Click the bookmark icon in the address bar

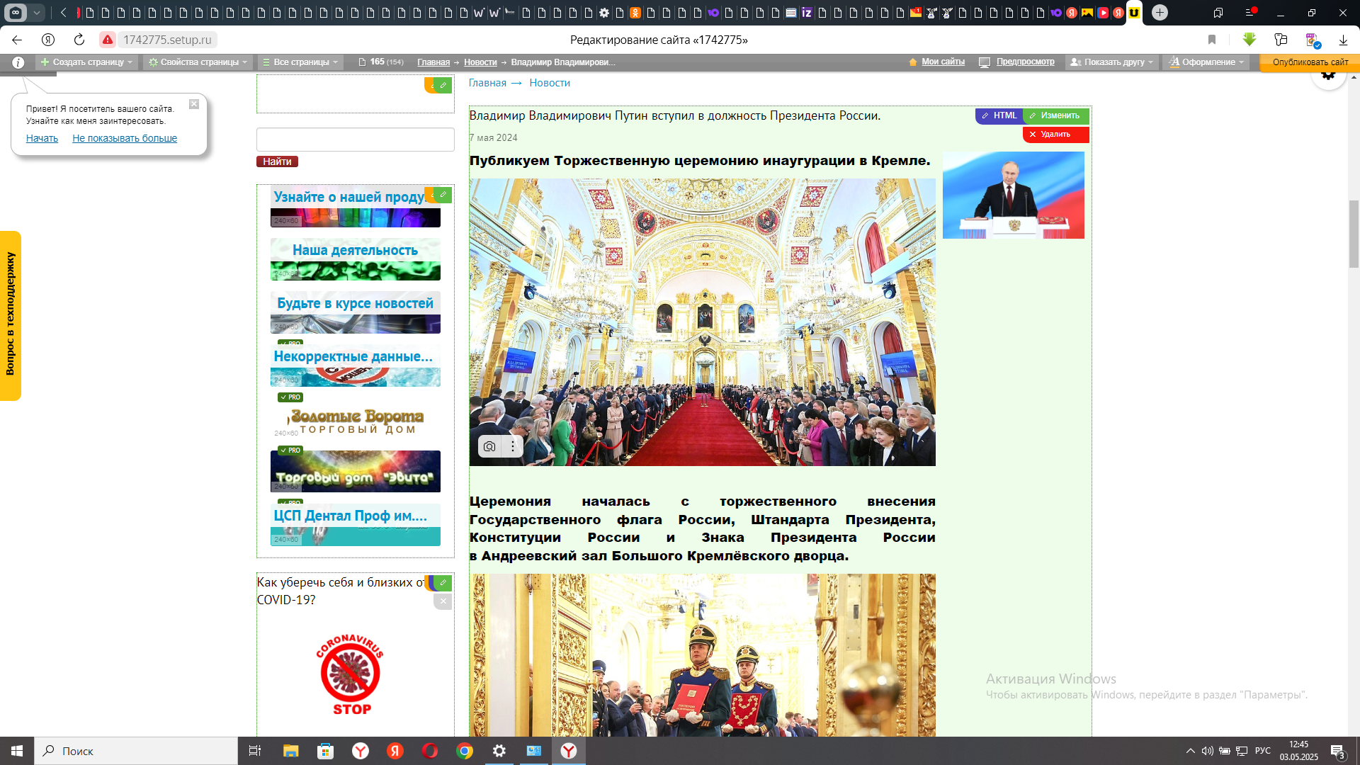1212,40
